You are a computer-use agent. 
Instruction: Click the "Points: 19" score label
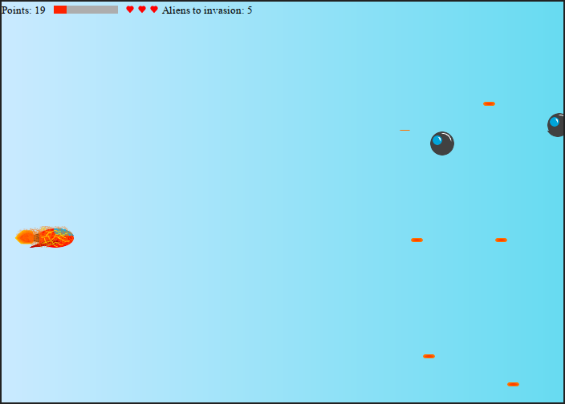[23, 10]
